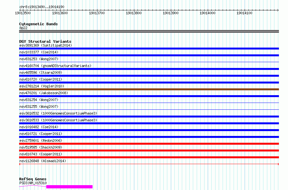288x190 pixels.
Task: Click the blue esv3891369 variant bar
Action: tap(149, 49)
